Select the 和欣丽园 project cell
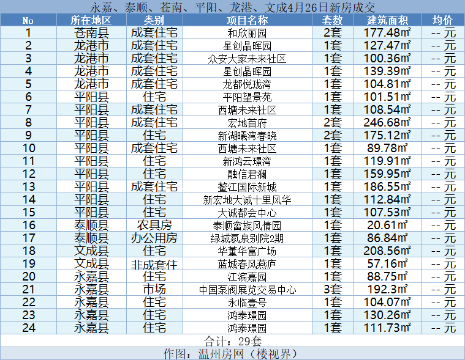 click(x=247, y=33)
